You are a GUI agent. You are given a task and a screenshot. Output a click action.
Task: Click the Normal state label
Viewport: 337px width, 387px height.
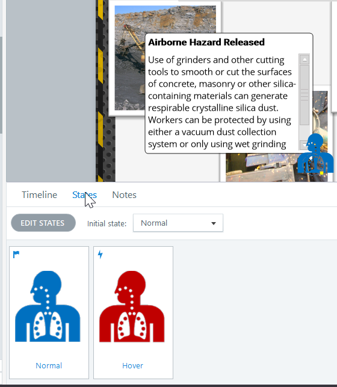click(49, 365)
